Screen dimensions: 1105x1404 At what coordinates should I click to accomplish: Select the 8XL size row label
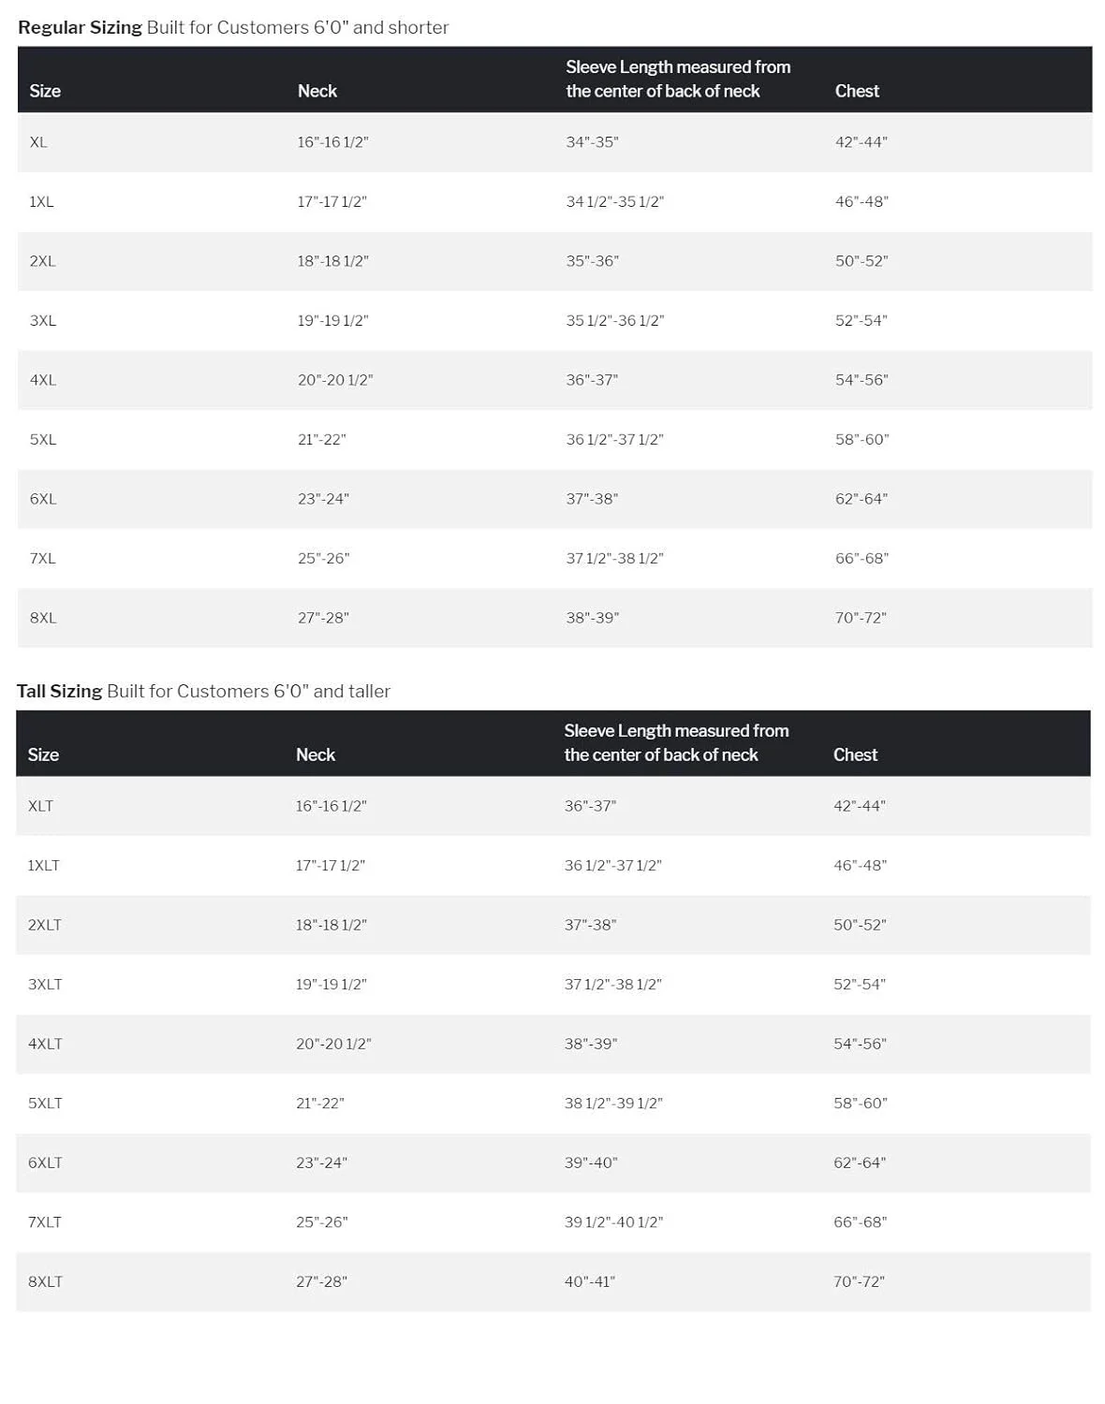[42, 618]
